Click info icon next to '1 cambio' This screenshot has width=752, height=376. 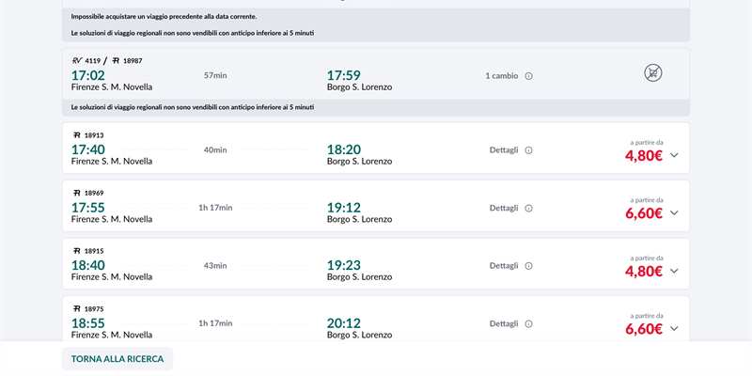[x=528, y=76]
